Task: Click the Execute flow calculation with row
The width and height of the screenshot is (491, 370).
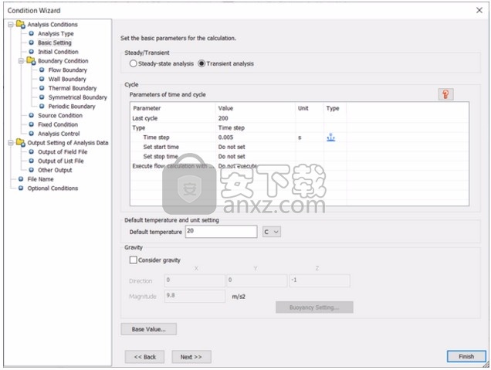Action: (x=300, y=166)
